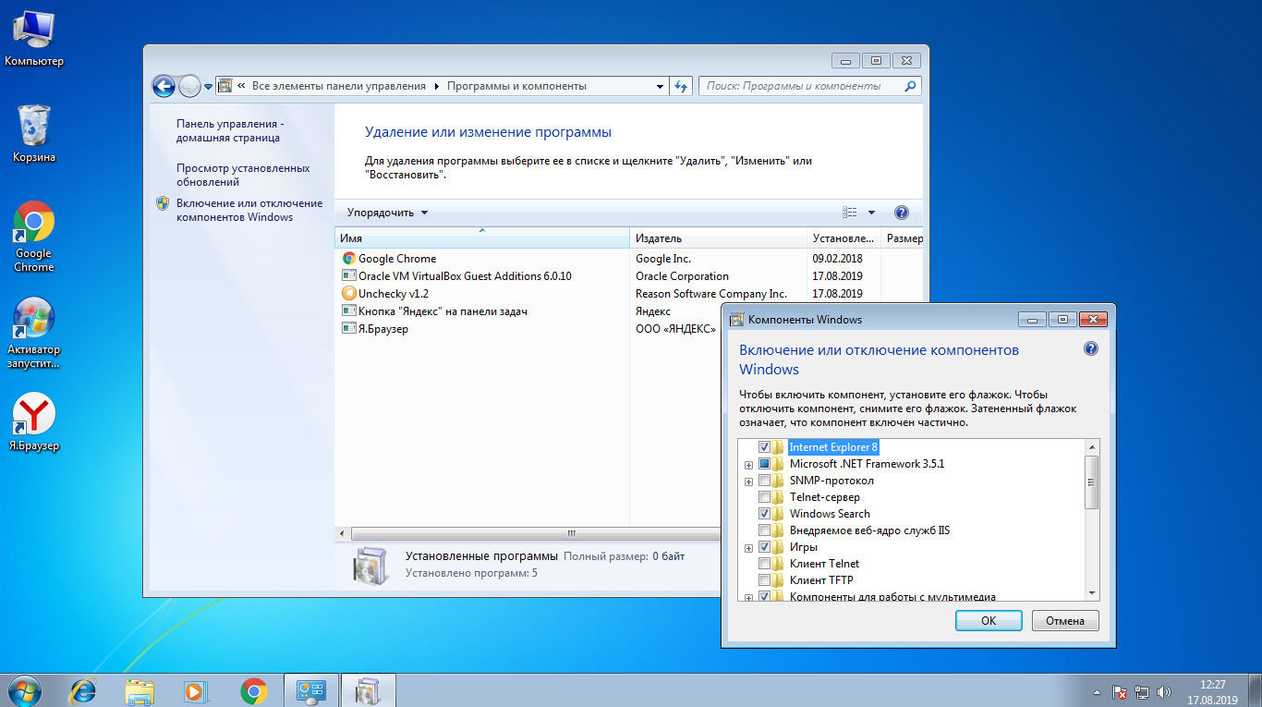Click the search magnifier icon
1262x707 pixels.
[x=910, y=86]
